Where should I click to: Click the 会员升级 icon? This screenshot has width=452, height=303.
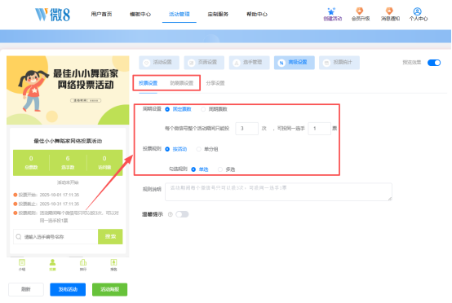coord(360,11)
